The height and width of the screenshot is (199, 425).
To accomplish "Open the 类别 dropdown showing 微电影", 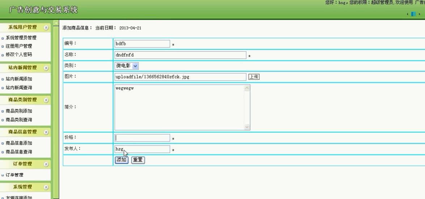I will (x=127, y=66).
